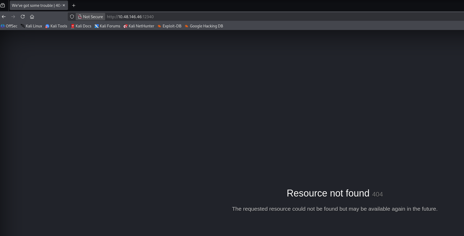Click the back navigation arrow
Viewport: 464px width, 236px height.
point(4,17)
